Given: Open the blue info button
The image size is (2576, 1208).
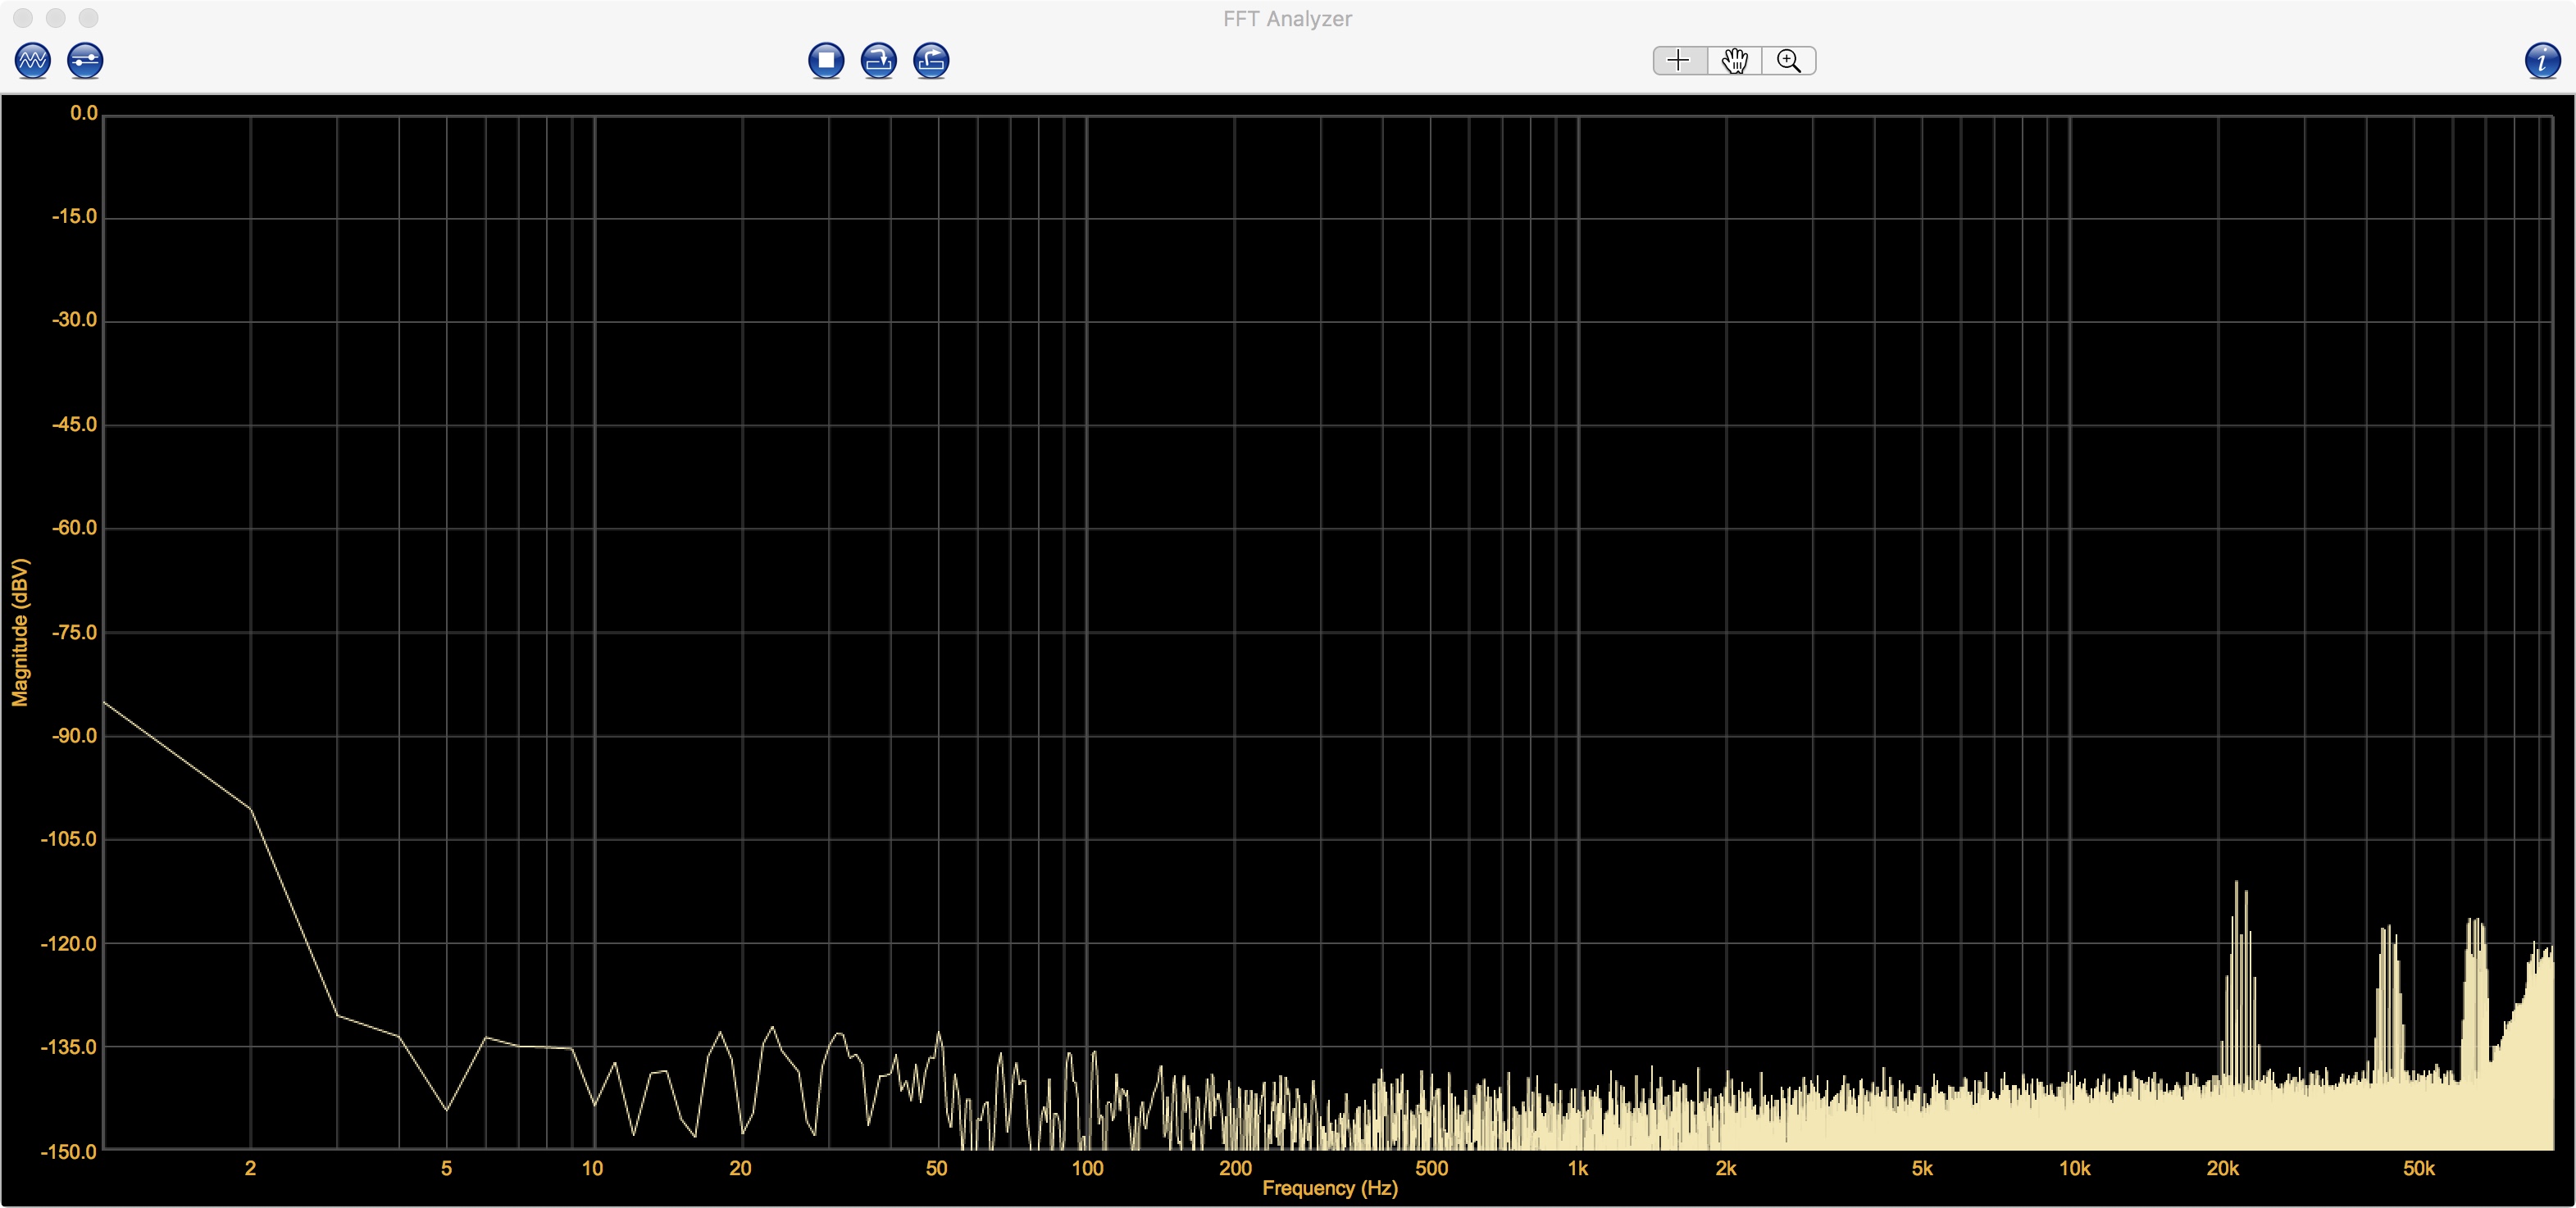Looking at the screenshot, I should pos(2542,61).
